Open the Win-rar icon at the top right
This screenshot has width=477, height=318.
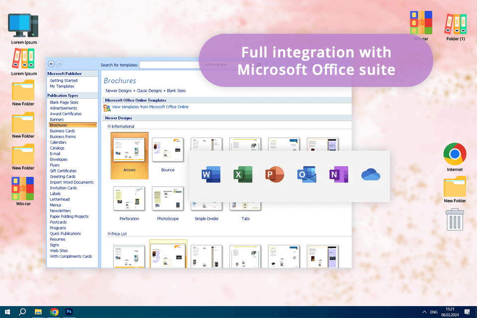coord(421,22)
